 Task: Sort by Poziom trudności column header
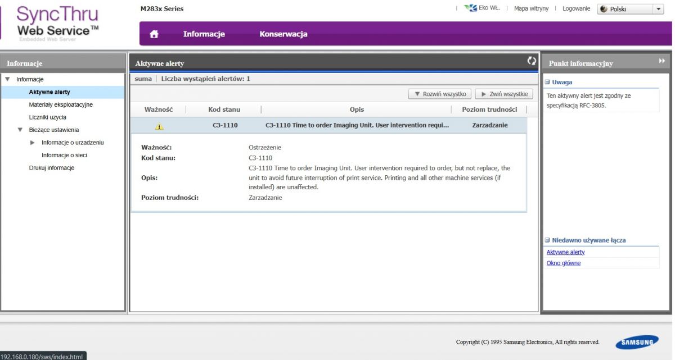489,110
